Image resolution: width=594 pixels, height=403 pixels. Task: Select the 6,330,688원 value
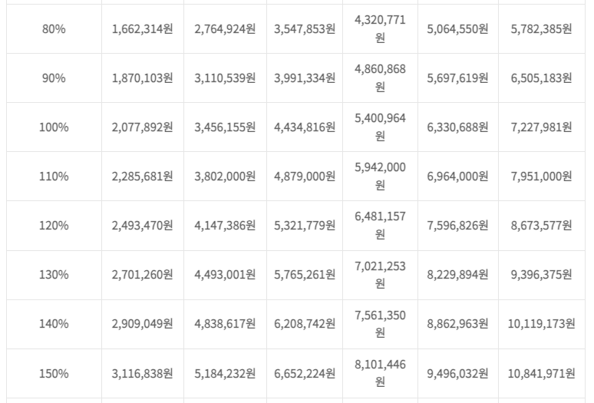click(x=457, y=127)
